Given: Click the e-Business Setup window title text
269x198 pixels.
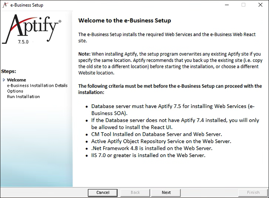Looking at the screenshot, I should coord(27,5).
